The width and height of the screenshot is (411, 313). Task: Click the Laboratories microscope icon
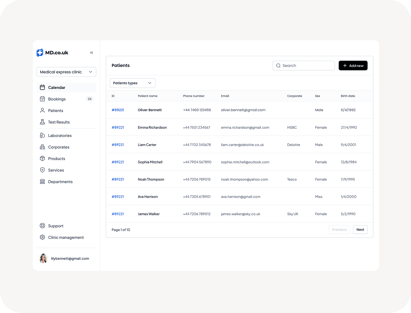tap(42, 136)
